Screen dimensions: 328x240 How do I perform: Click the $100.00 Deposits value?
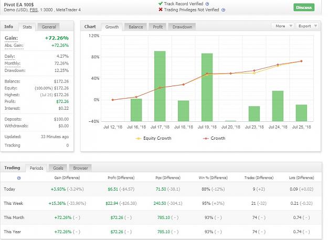click(x=61, y=119)
